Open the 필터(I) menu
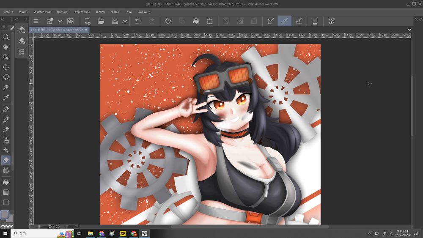Viewport: 423px width, 238px height. coord(115,12)
